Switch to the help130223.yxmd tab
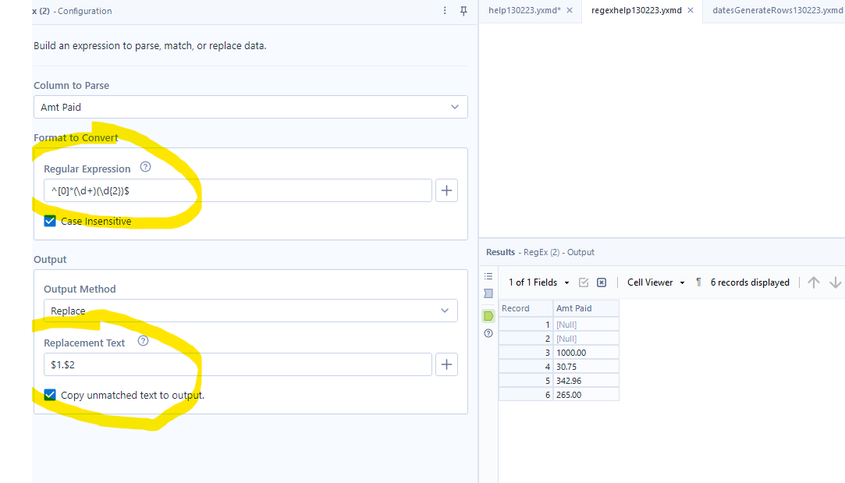Screen dimensions: 845x483 (x=524, y=12)
